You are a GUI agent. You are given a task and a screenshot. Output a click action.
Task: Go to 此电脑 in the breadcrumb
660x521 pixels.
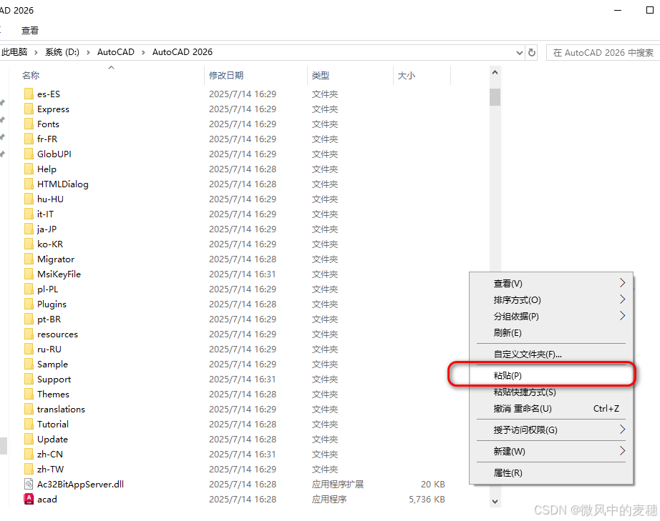point(15,52)
